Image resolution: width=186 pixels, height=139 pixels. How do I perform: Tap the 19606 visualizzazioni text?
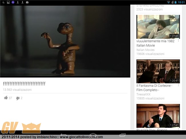[x=150, y=54]
